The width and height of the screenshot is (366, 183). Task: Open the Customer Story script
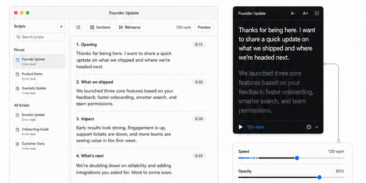coord(39,145)
